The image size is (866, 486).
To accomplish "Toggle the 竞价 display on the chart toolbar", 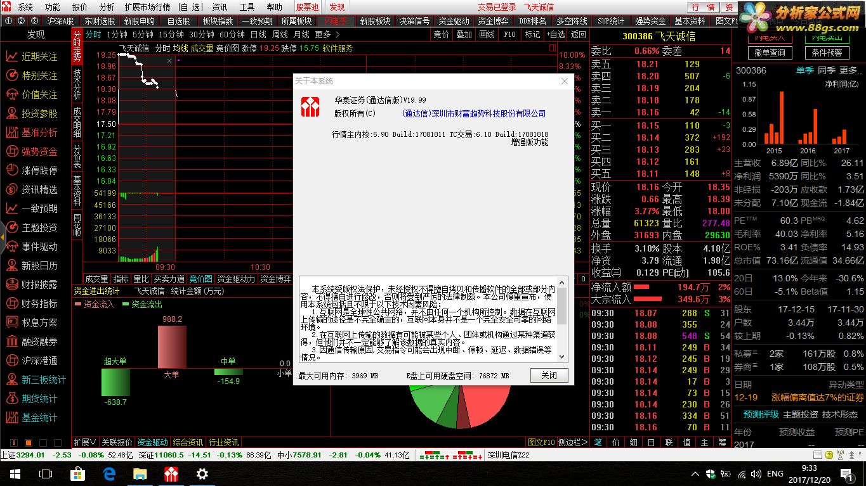I will [x=441, y=34].
